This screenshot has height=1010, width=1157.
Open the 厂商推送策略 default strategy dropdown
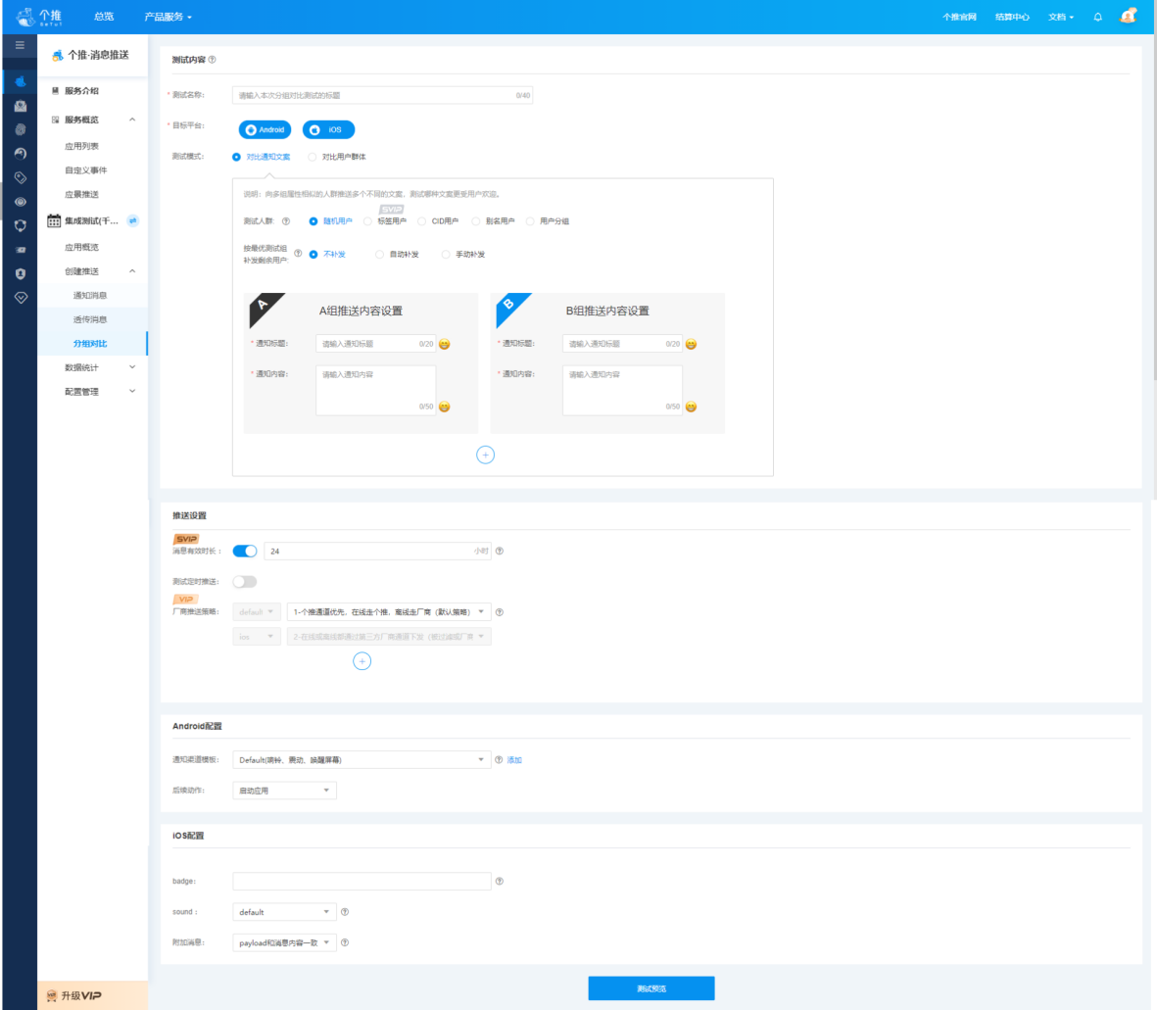(x=389, y=611)
